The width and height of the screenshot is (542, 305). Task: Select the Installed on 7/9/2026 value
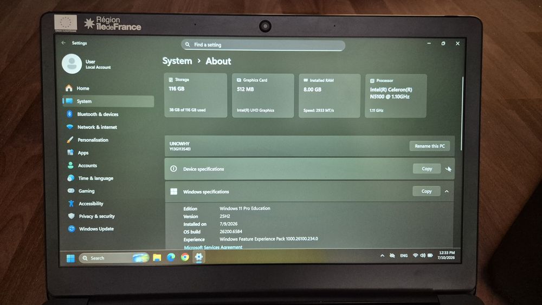pyautogui.click(x=229, y=224)
